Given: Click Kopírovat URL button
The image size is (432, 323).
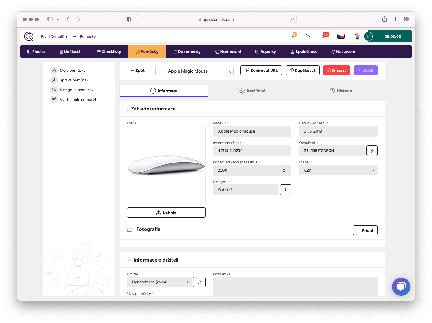Looking at the screenshot, I should 261,70.
